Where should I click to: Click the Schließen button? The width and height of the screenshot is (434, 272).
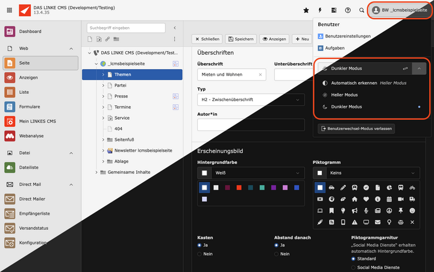[x=207, y=39]
